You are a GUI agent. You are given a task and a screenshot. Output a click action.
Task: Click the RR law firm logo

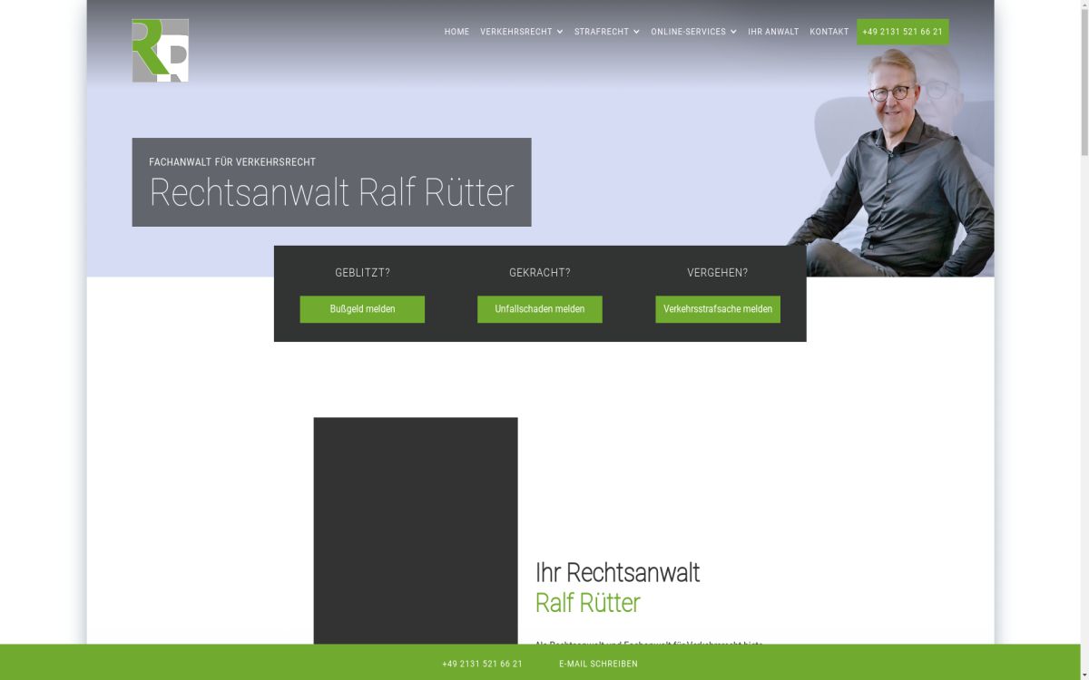(x=160, y=51)
